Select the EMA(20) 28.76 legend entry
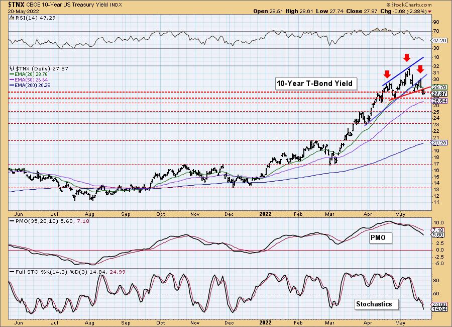The height and width of the screenshot is (327, 452). [29, 74]
